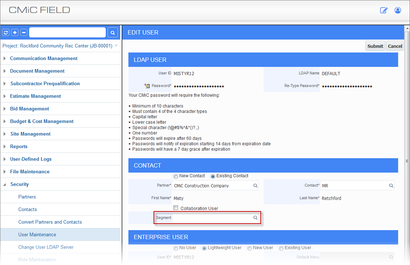This screenshot has height=265, width=410.
Task: Click inside the Segment input field
Action: [209, 218]
